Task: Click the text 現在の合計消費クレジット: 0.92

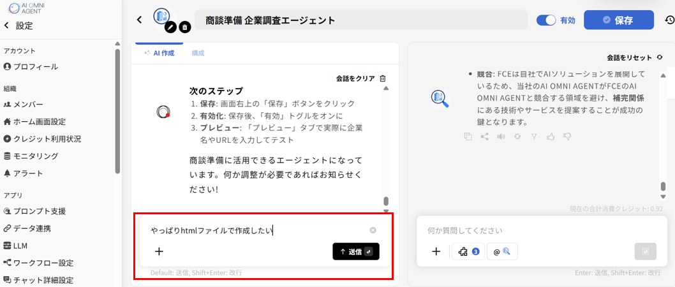Action: click(x=616, y=209)
